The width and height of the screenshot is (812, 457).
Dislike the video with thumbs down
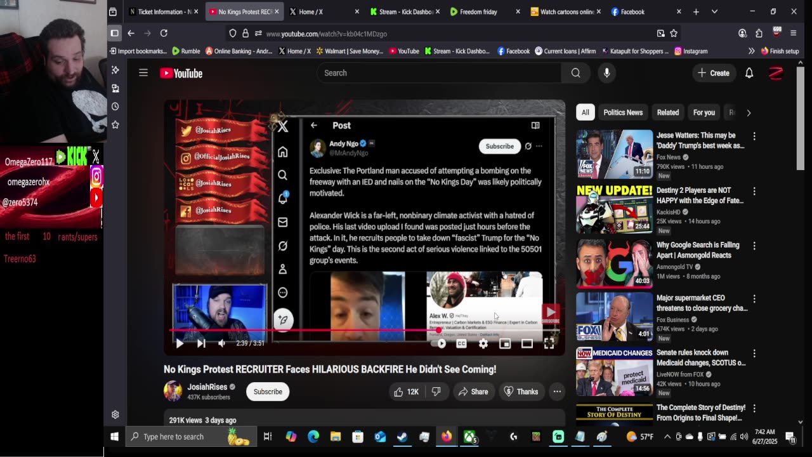tap(436, 392)
